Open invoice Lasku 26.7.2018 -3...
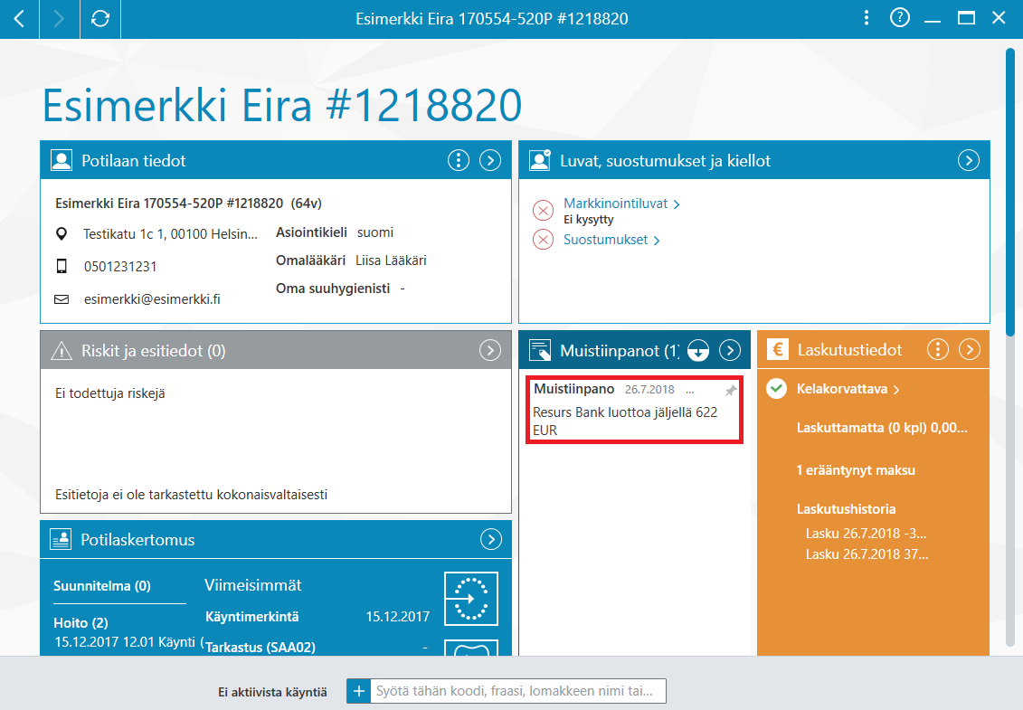 pos(866,533)
